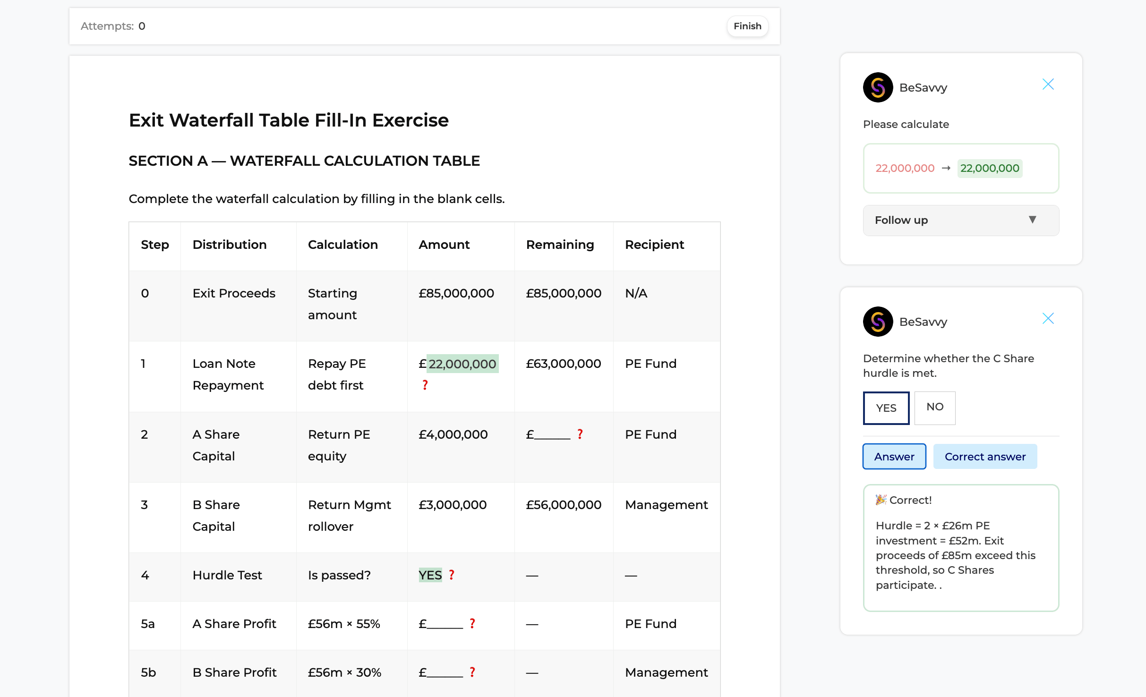This screenshot has height=697, width=1146.
Task: Click the highlighted YES in Hurdle Test row
Action: click(x=430, y=575)
